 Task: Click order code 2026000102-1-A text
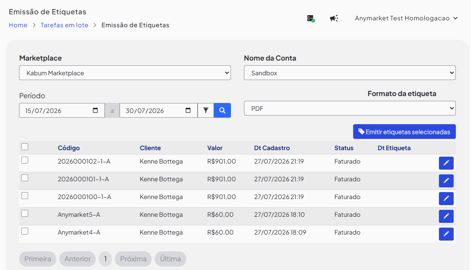84,161
